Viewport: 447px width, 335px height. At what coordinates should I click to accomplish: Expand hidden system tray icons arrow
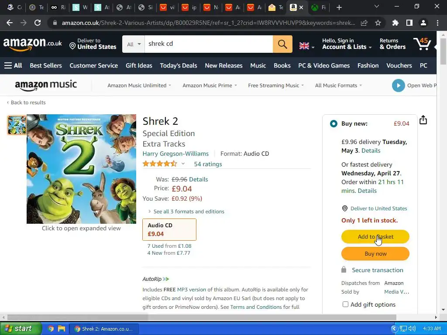tap(394, 329)
